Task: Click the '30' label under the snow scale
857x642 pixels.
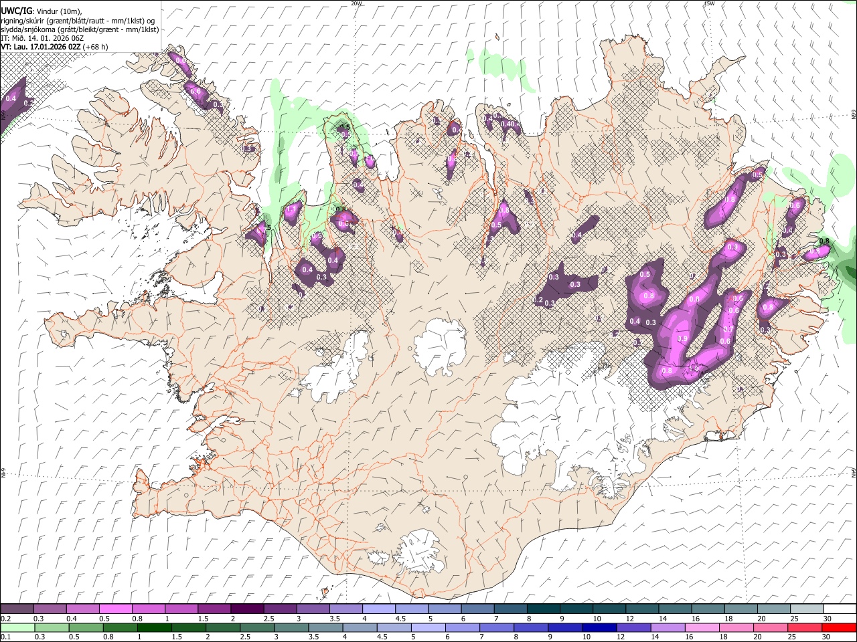Action: [828, 619]
